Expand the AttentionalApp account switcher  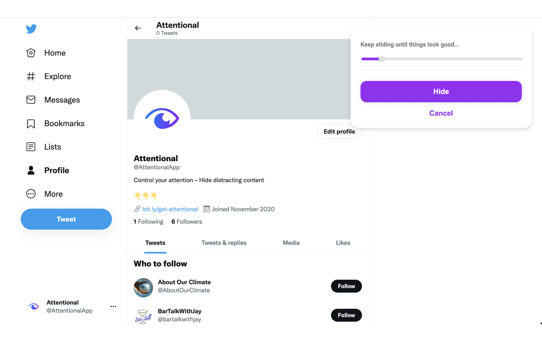pos(69,306)
